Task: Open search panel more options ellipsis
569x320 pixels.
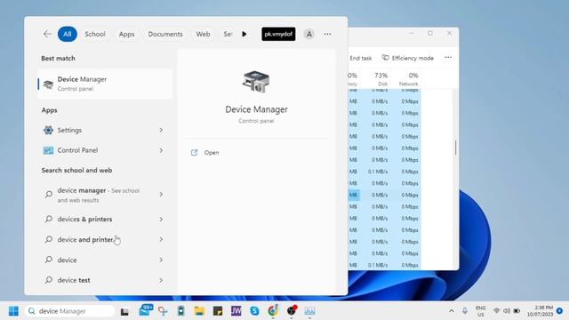Action: [328, 34]
